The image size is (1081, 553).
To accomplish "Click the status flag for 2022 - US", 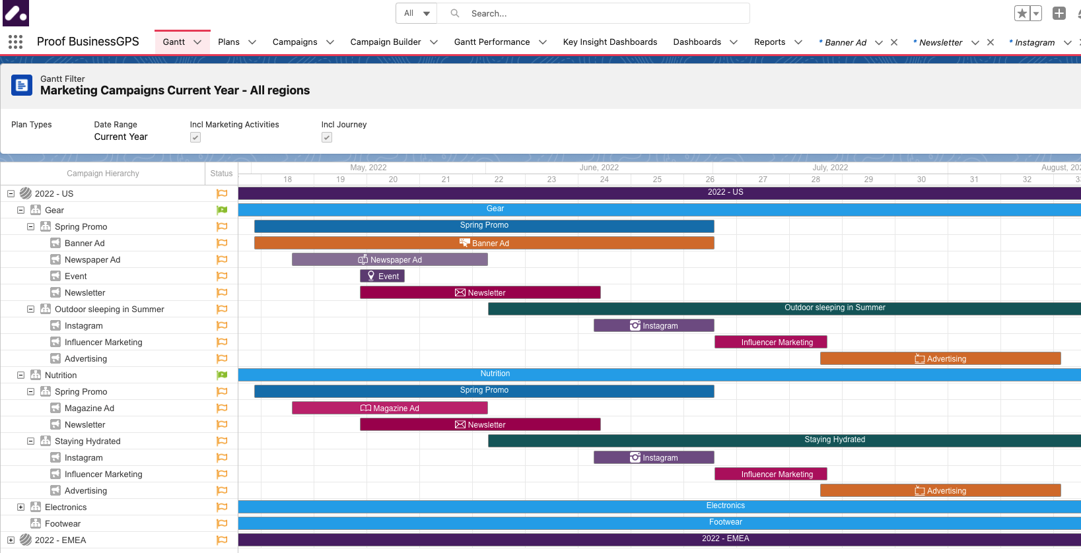I will (222, 193).
